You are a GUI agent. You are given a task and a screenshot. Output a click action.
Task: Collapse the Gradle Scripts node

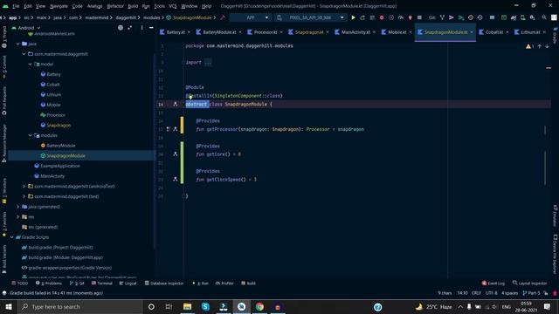click(12, 237)
